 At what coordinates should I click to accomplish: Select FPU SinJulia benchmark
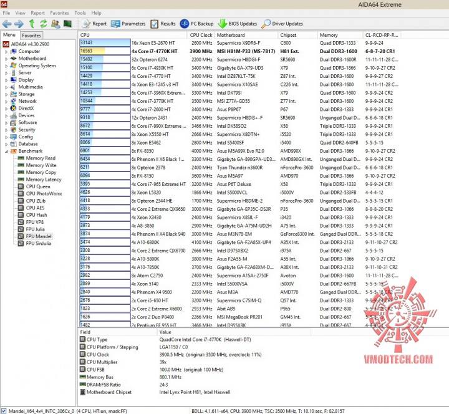39,244
